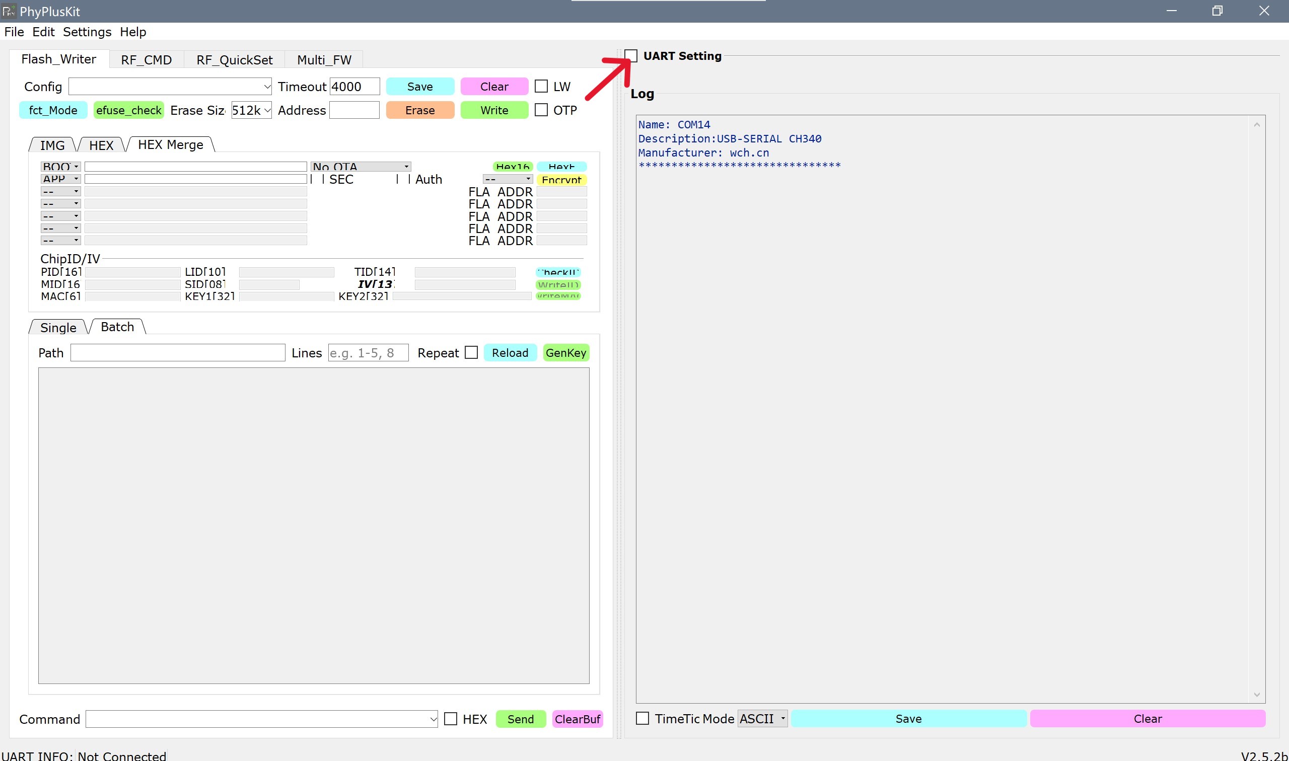Screen dimensions: 1289x761
Task: Select the IMG tab
Action: click(x=52, y=145)
